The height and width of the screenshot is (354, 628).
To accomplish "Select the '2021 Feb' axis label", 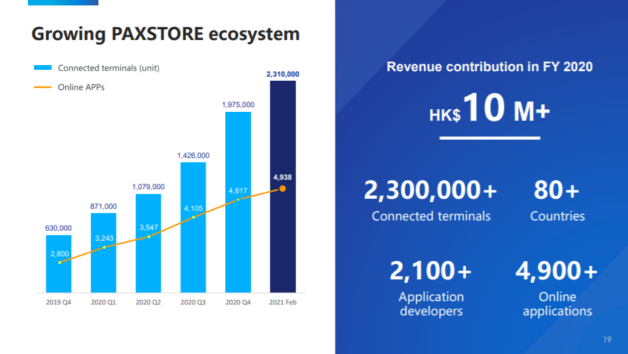I will pos(283,302).
